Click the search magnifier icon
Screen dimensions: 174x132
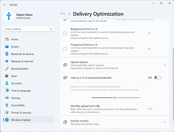click(x=51, y=29)
